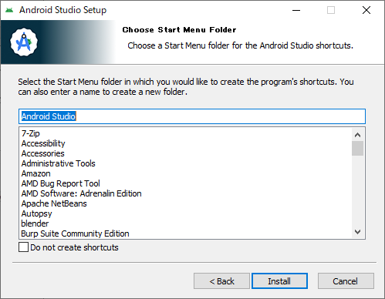Select Administrative Tools from the list
Image resolution: width=385 pixels, height=299 pixels.
pyautogui.click(x=59, y=163)
